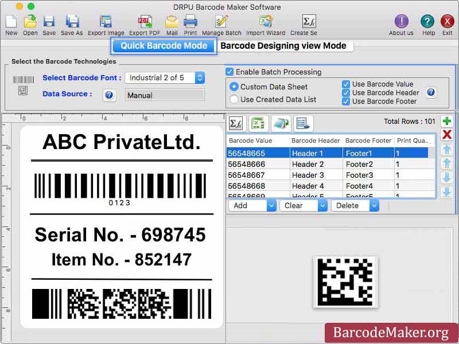Select the Quick Barcode Mode tab

coord(164,45)
